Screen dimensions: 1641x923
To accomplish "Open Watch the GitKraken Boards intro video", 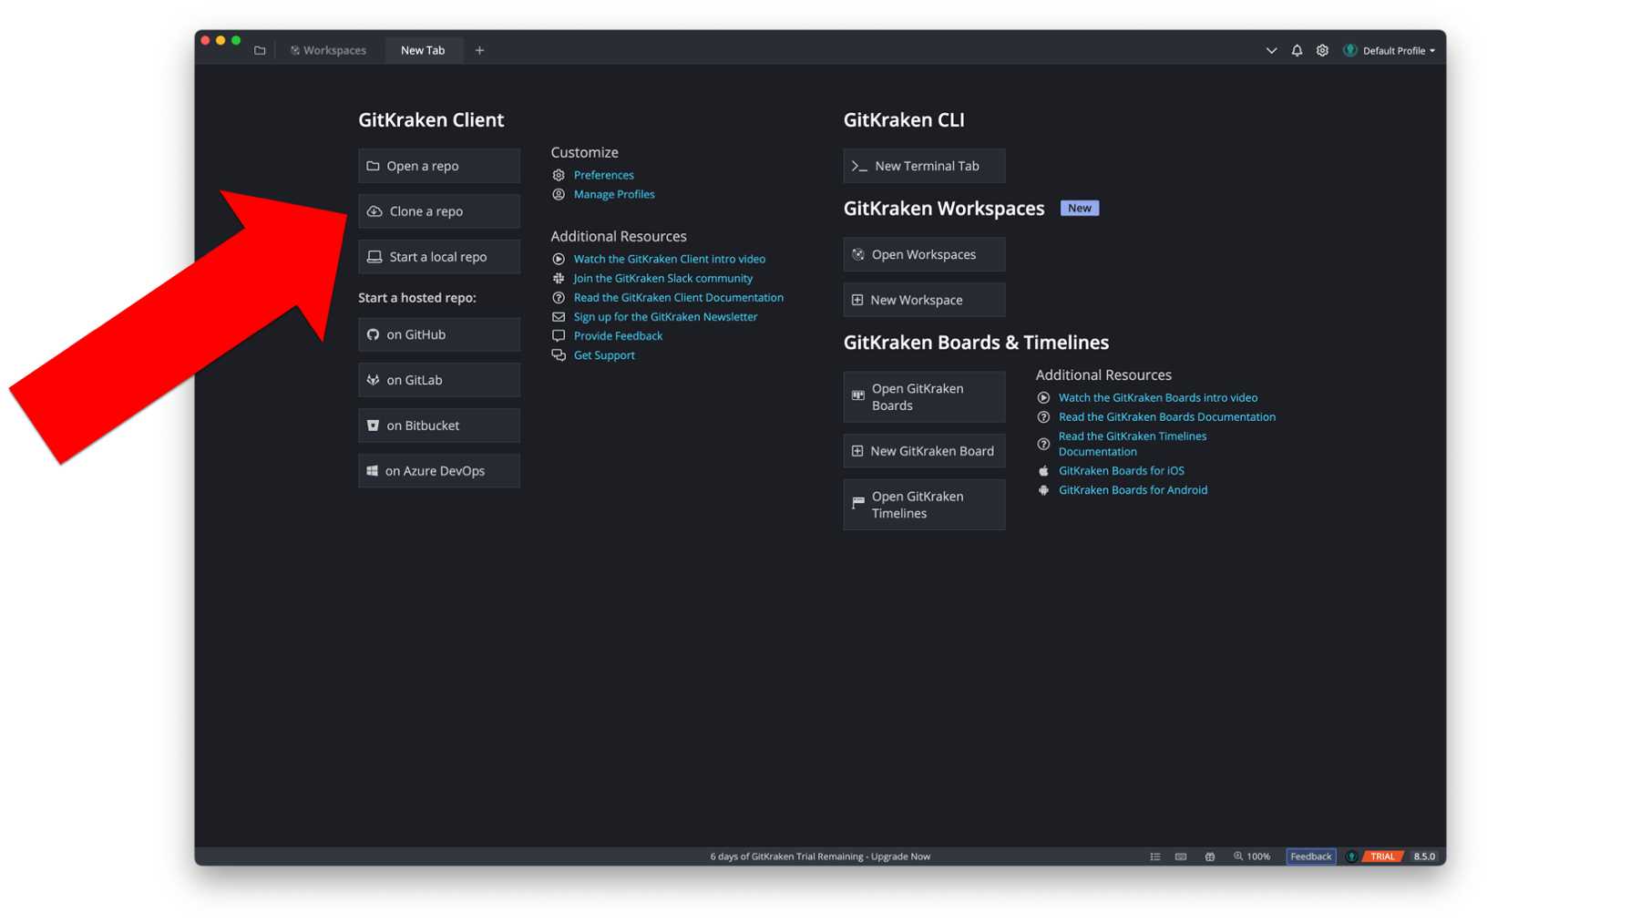I will tap(1158, 398).
